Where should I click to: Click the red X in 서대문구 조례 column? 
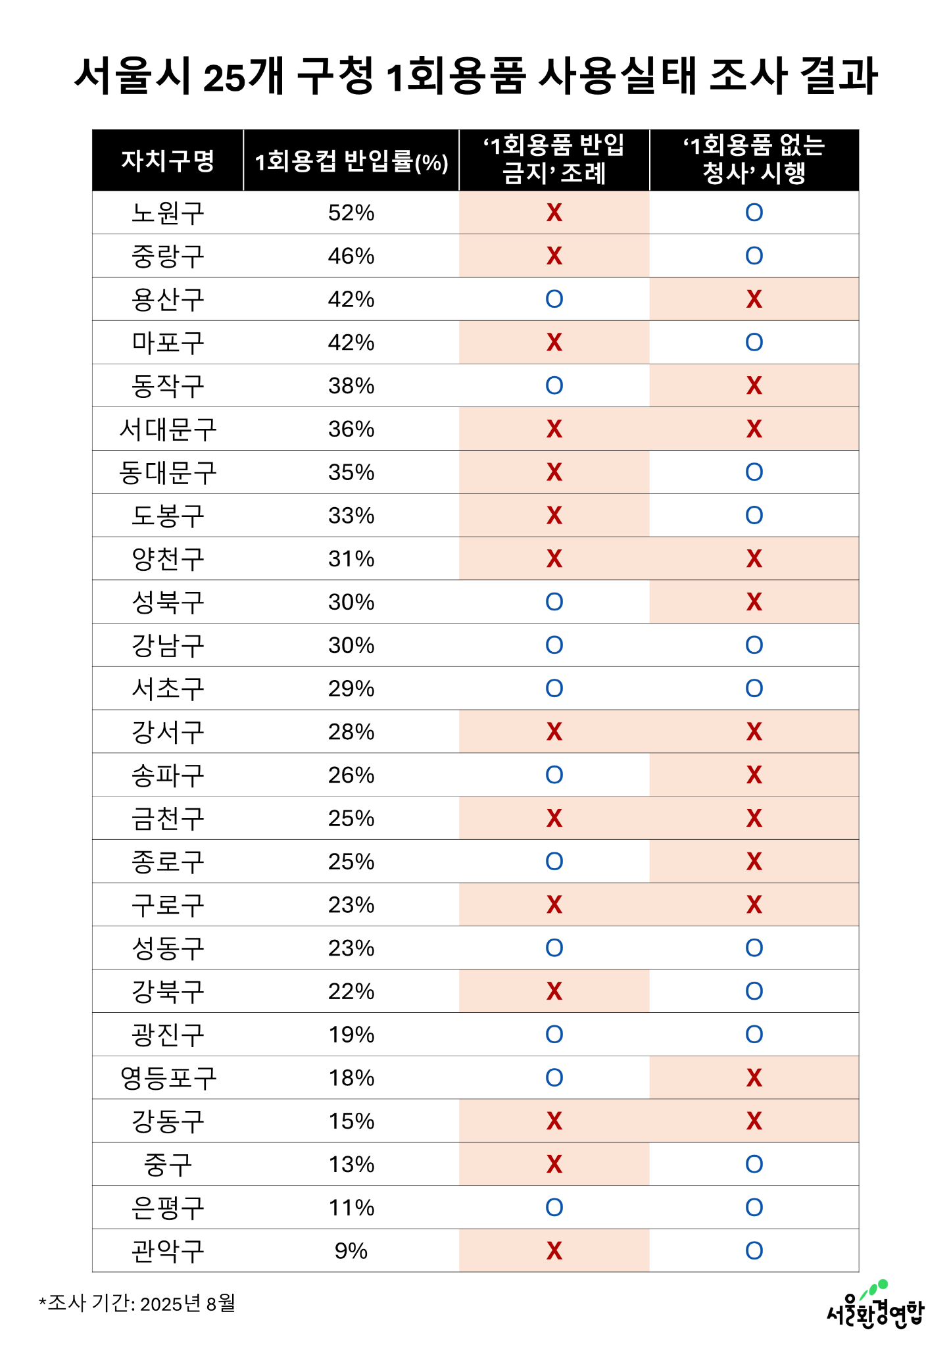pos(554,429)
